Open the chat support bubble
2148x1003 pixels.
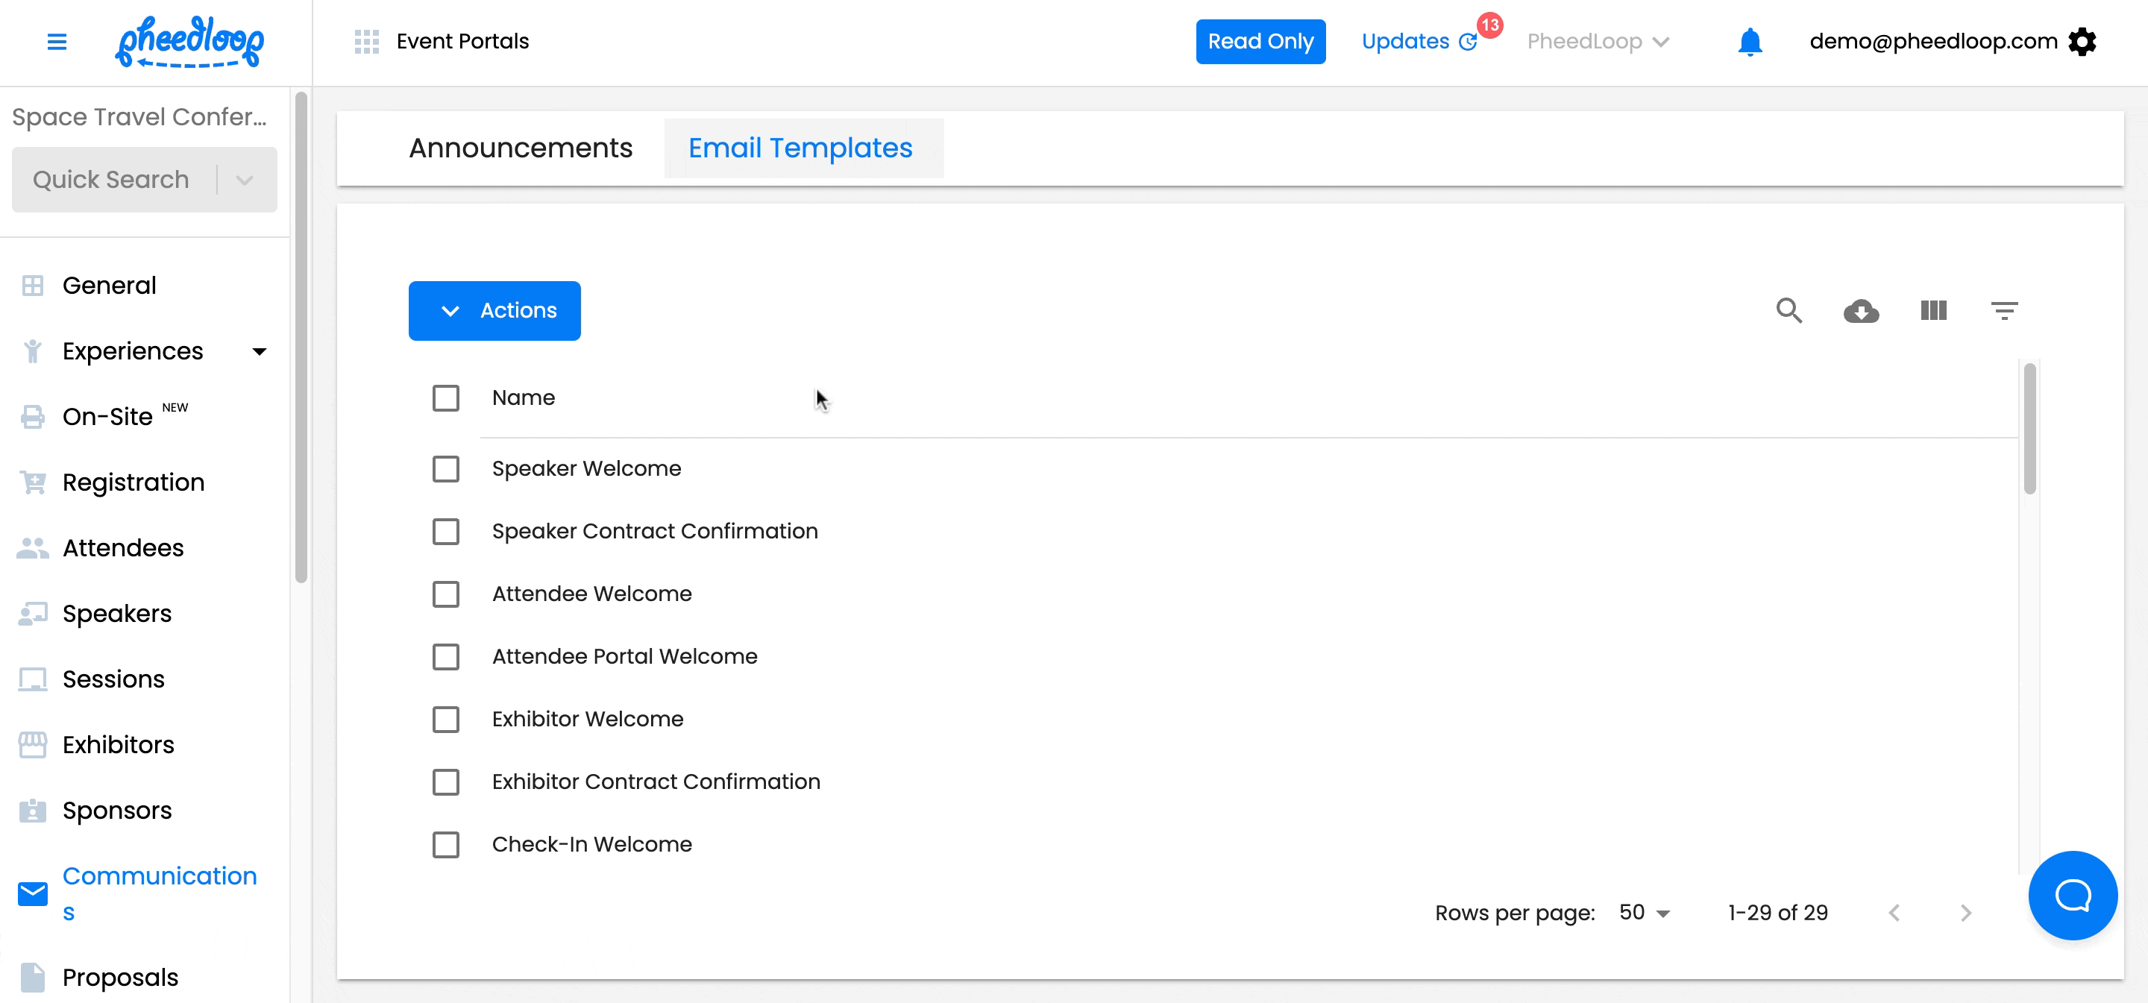2072,896
